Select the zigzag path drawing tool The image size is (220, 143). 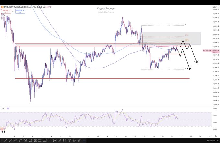pyautogui.click(x=16, y=140)
